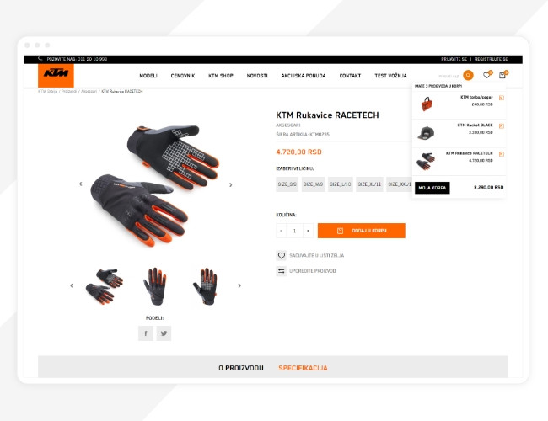The height and width of the screenshot is (421, 548).
Task: Share product on Twitter
Action: click(164, 333)
